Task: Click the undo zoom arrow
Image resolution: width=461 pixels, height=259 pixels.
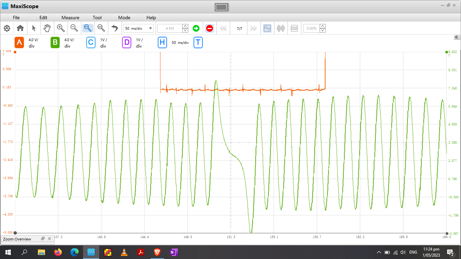Action: coord(115,28)
